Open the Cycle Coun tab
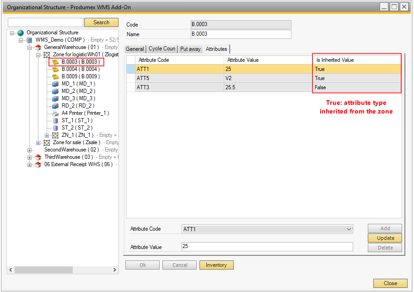 (162, 49)
